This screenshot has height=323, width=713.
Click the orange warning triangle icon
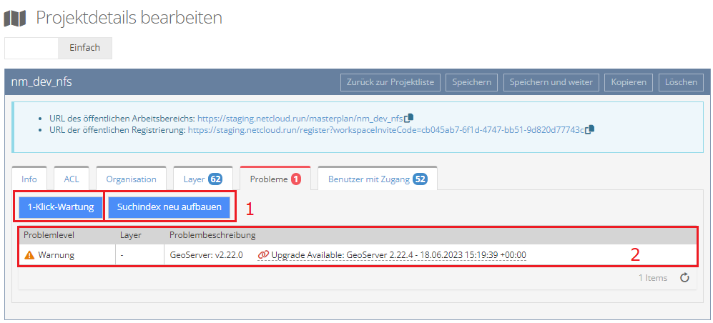[x=29, y=254]
